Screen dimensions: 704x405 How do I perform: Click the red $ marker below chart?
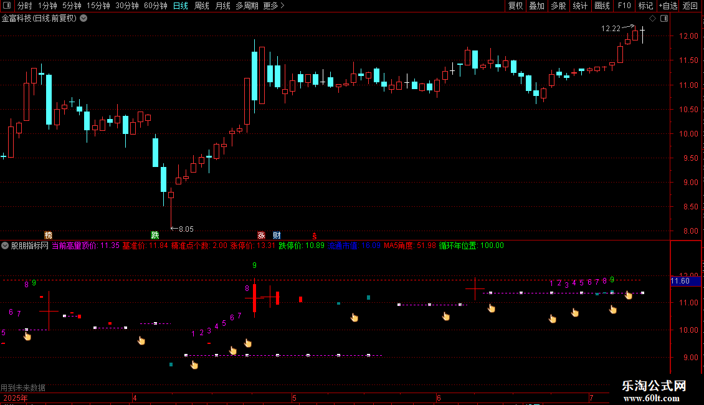[x=314, y=236]
